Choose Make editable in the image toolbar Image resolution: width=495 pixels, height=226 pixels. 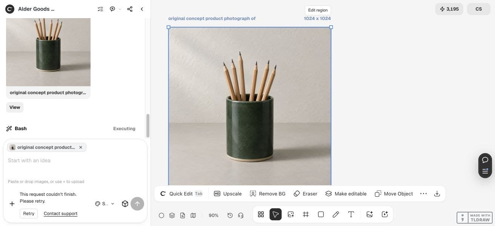[346, 194]
